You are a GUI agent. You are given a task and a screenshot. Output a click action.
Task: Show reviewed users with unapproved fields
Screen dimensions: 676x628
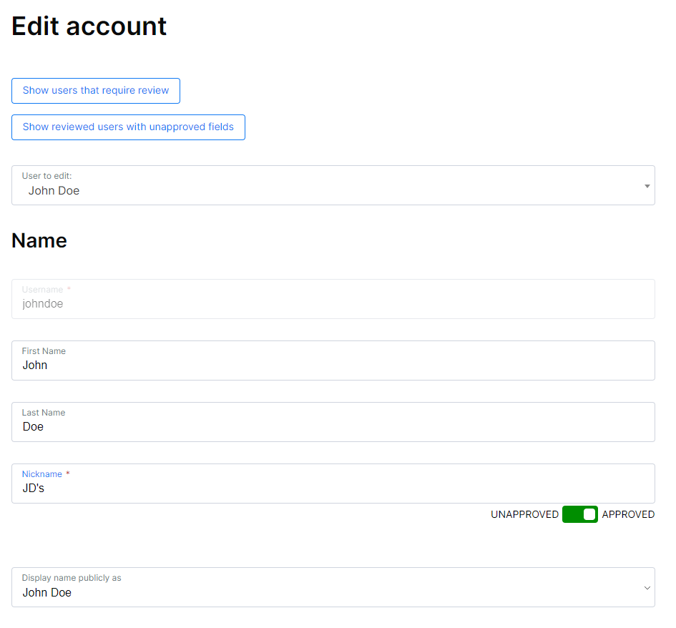coord(129,127)
